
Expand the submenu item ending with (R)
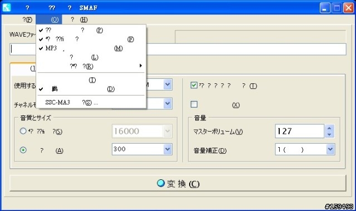tap(91, 66)
